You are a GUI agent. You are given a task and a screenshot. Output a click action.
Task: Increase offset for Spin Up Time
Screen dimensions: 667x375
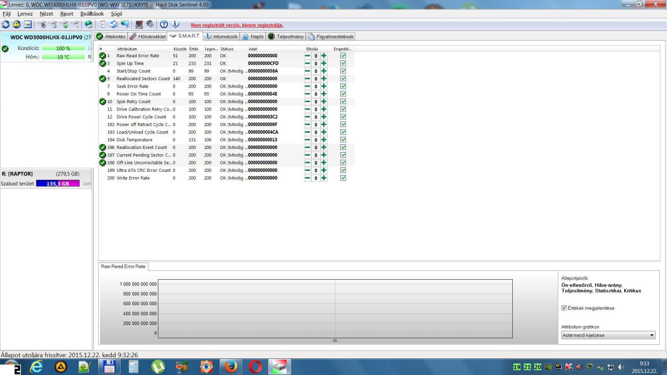tap(324, 64)
